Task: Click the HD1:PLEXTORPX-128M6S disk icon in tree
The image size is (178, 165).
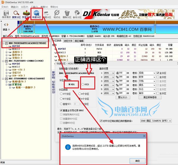Action: point(7,61)
